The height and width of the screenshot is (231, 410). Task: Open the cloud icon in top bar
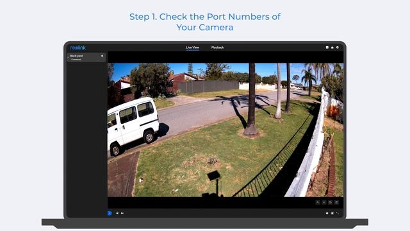[332, 47]
